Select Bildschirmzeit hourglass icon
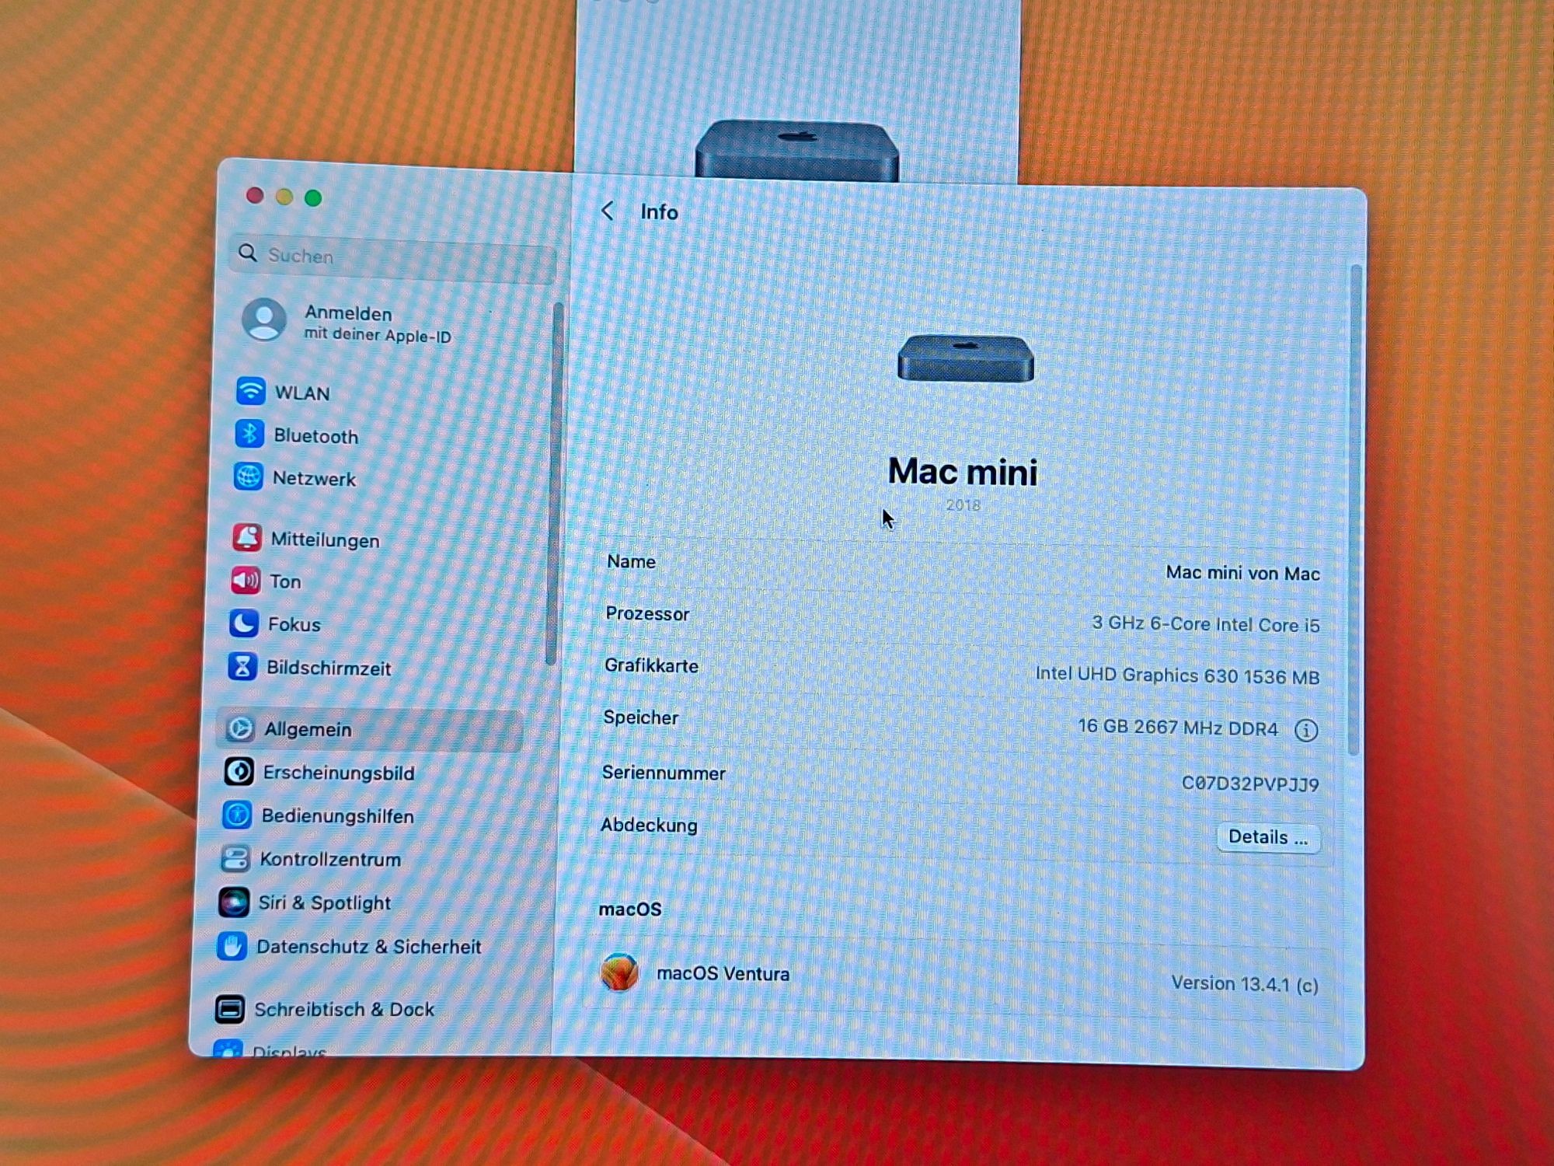Image resolution: width=1554 pixels, height=1166 pixels. [242, 666]
